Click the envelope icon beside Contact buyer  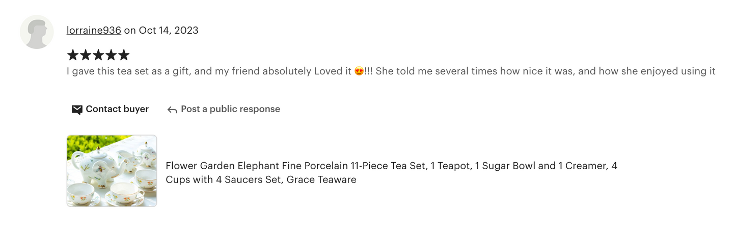pos(77,110)
